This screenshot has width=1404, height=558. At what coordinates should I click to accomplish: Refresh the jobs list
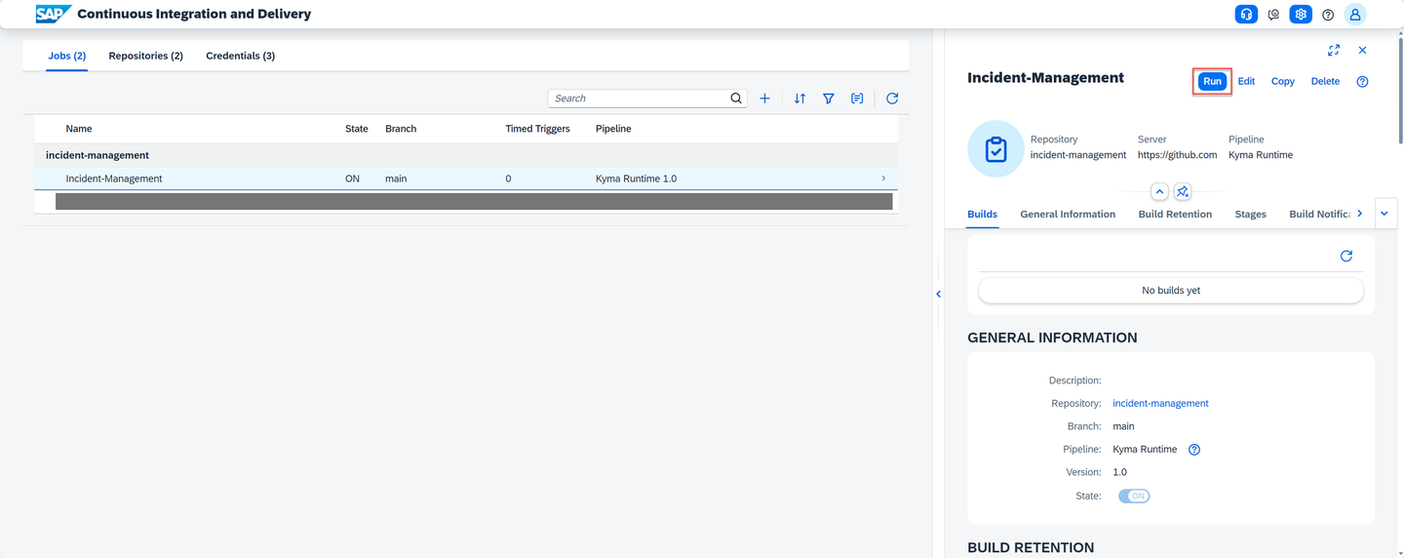892,99
